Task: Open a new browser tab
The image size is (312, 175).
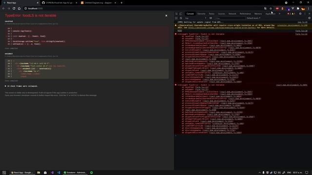Action: pyautogui.click(x=121, y=3)
